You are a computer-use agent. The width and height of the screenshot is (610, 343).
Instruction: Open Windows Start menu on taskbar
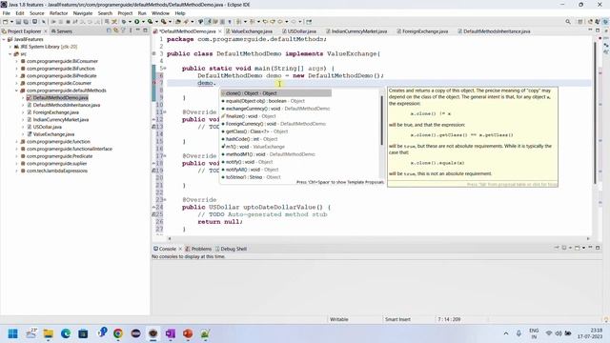[12, 333]
